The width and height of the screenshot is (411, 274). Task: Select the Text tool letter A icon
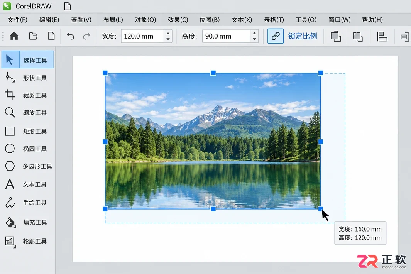point(10,184)
